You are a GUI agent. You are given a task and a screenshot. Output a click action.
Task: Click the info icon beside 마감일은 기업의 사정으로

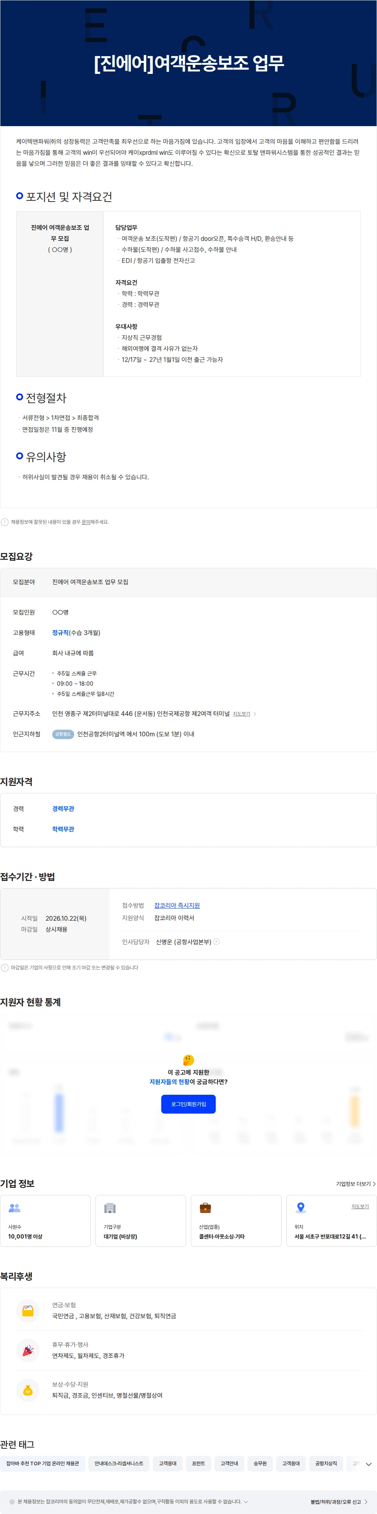[5, 967]
